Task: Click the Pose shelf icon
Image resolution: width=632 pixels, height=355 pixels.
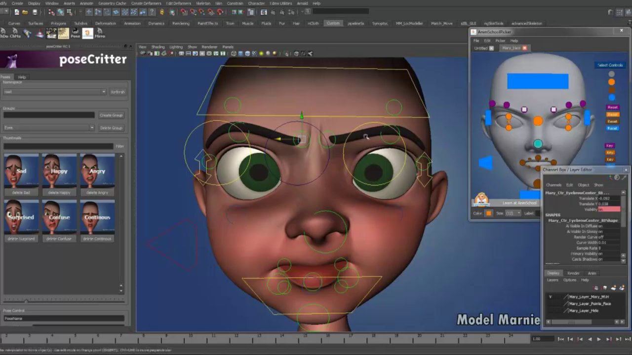Action: coord(76,34)
